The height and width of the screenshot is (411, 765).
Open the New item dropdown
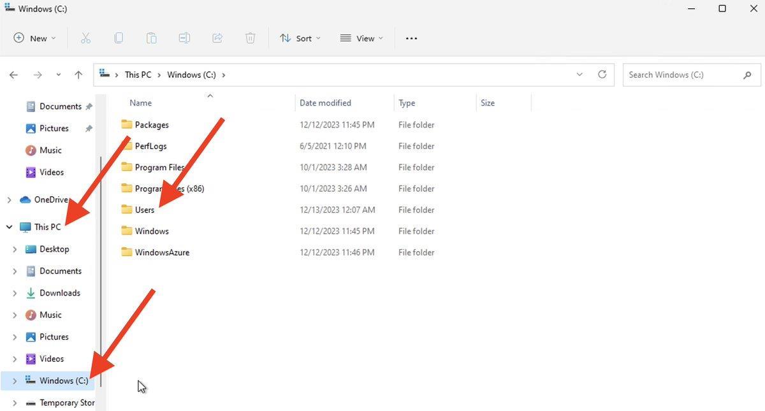pyautogui.click(x=35, y=38)
